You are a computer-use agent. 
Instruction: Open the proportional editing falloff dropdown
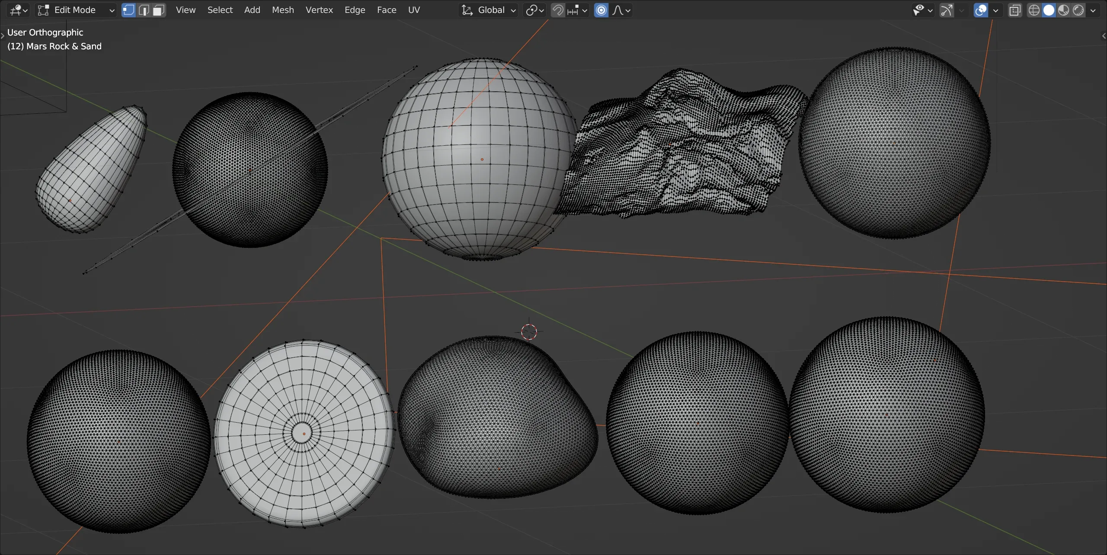622,10
